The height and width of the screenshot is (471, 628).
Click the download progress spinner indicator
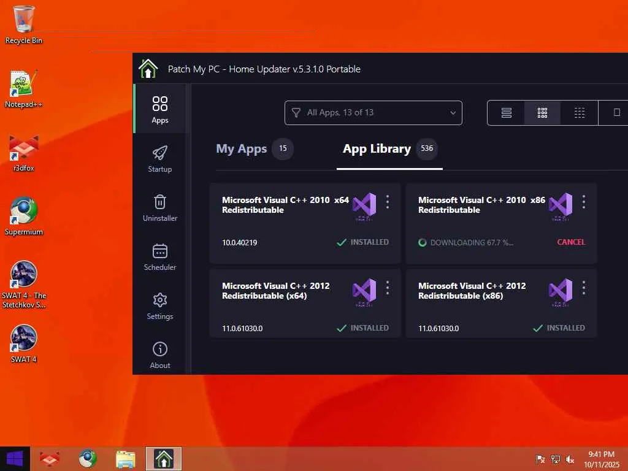[x=422, y=242]
